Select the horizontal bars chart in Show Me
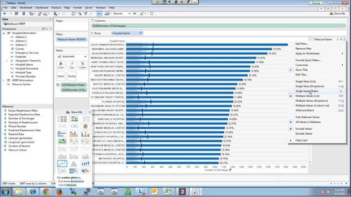This screenshot has width=351, height=197. pos(62,134)
